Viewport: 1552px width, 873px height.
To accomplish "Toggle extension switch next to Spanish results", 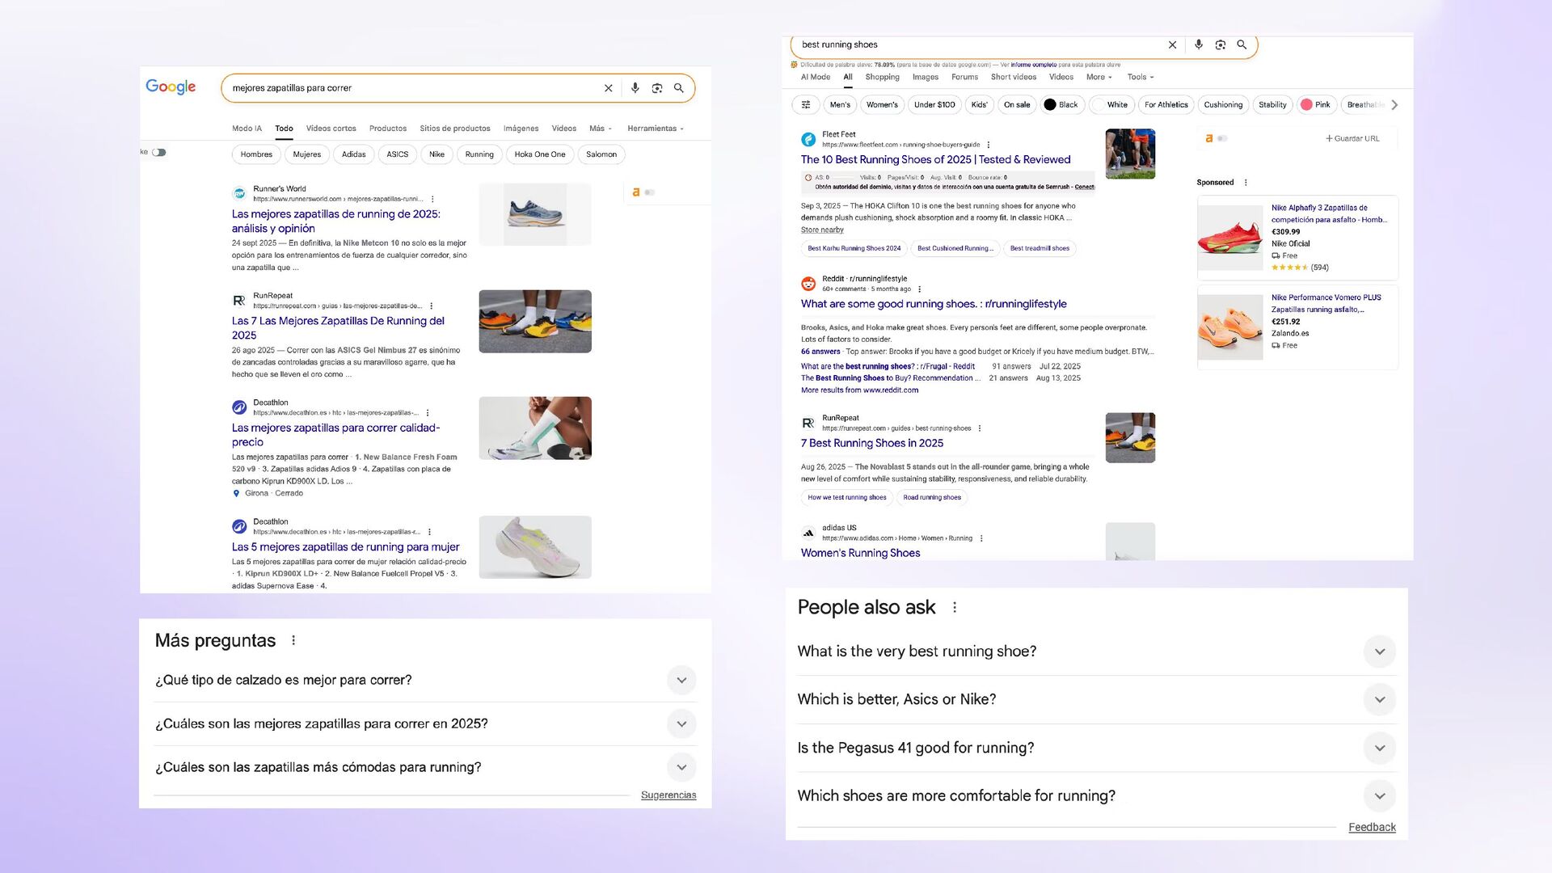I will [x=649, y=192].
